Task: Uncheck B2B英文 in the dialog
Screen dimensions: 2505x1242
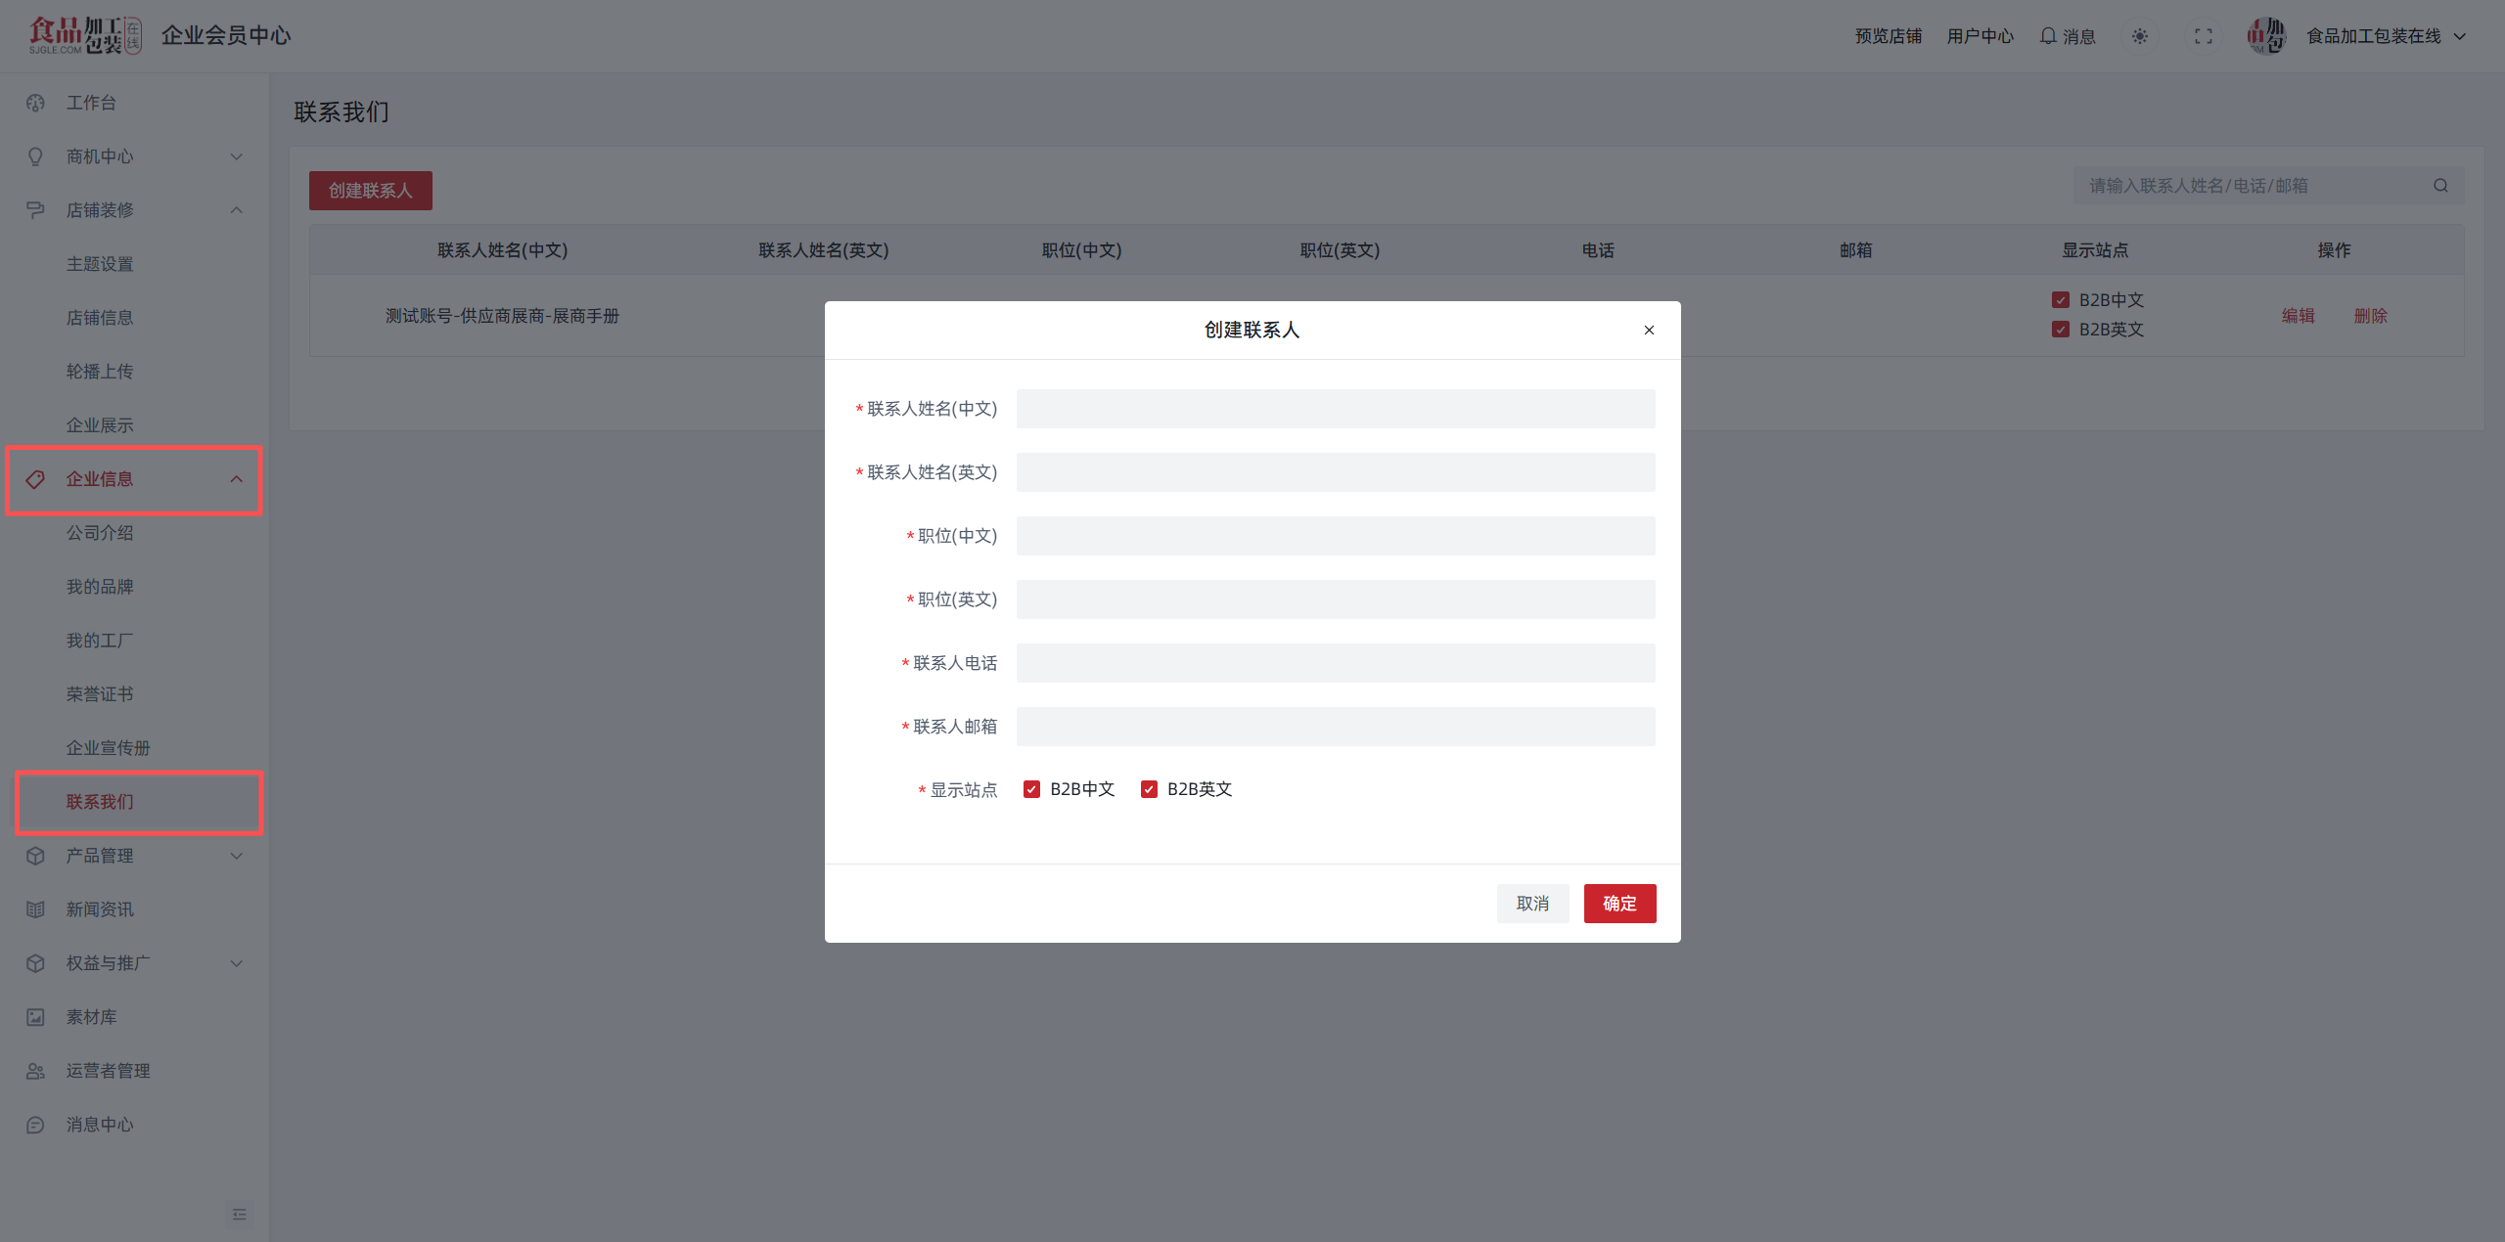Action: 1149,789
